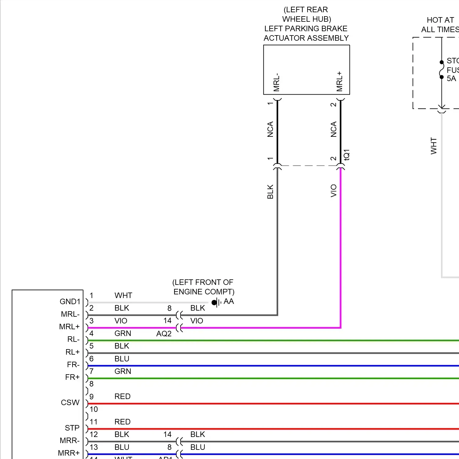Select the "BLU" label next to pin 13
The width and height of the screenshot is (459, 459).
[122, 447]
